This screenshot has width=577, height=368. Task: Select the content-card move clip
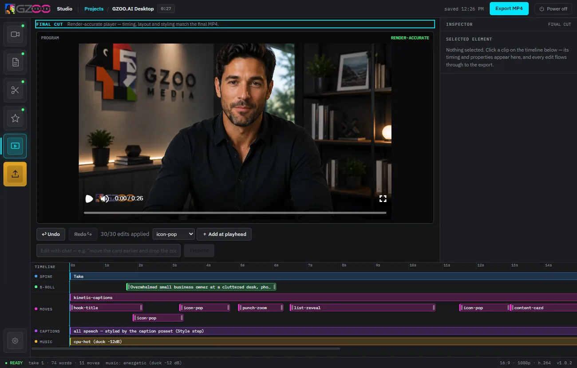[544, 308]
